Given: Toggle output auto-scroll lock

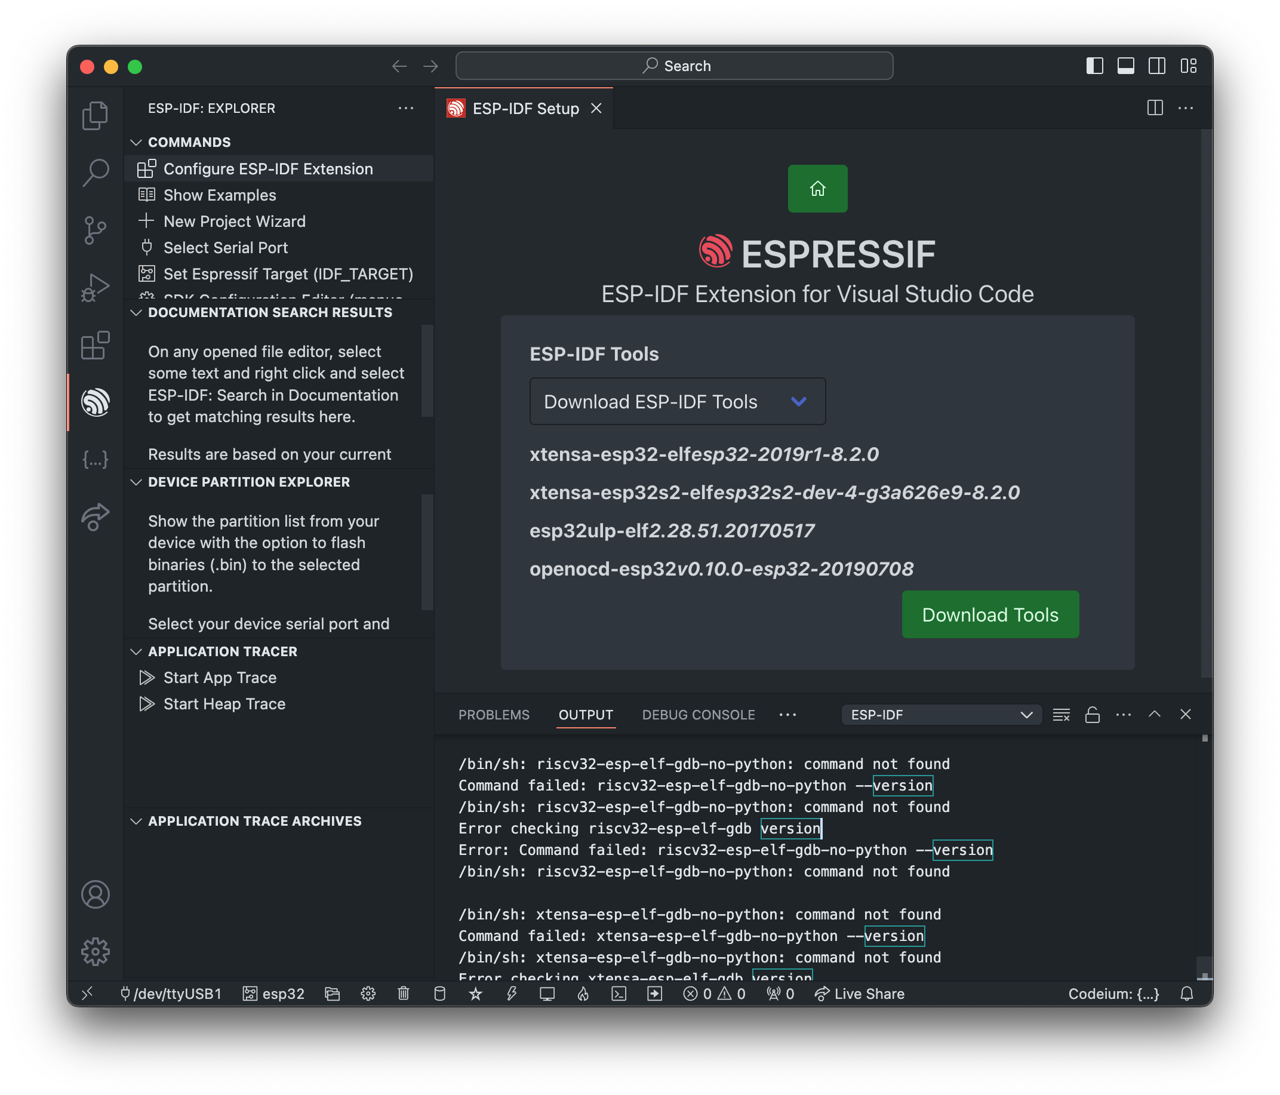Looking at the screenshot, I should point(1092,714).
